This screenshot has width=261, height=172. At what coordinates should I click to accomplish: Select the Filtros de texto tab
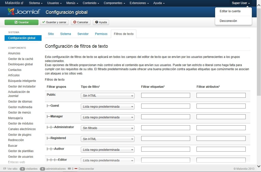pos(124,34)
